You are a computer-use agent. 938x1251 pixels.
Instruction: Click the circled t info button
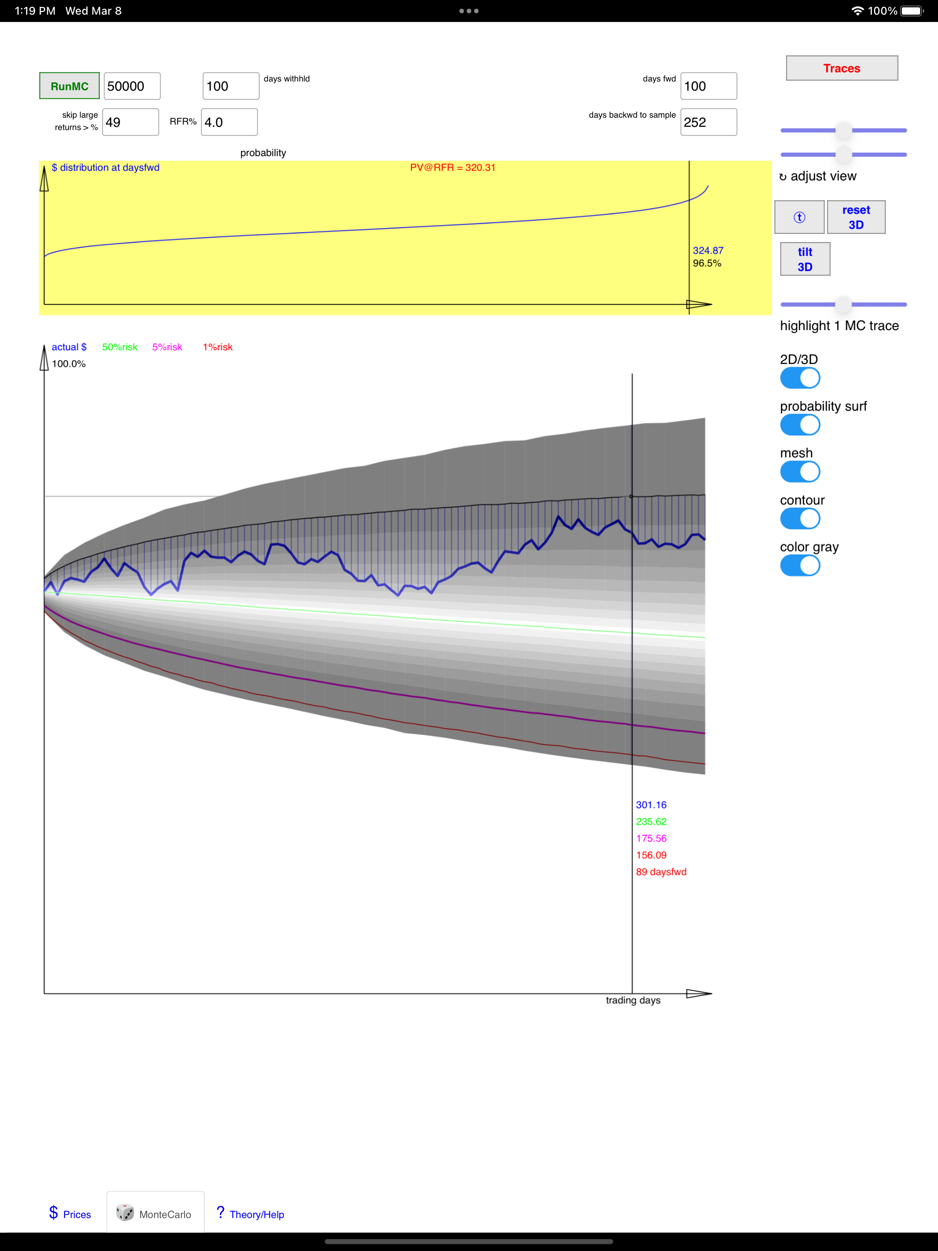799,217
